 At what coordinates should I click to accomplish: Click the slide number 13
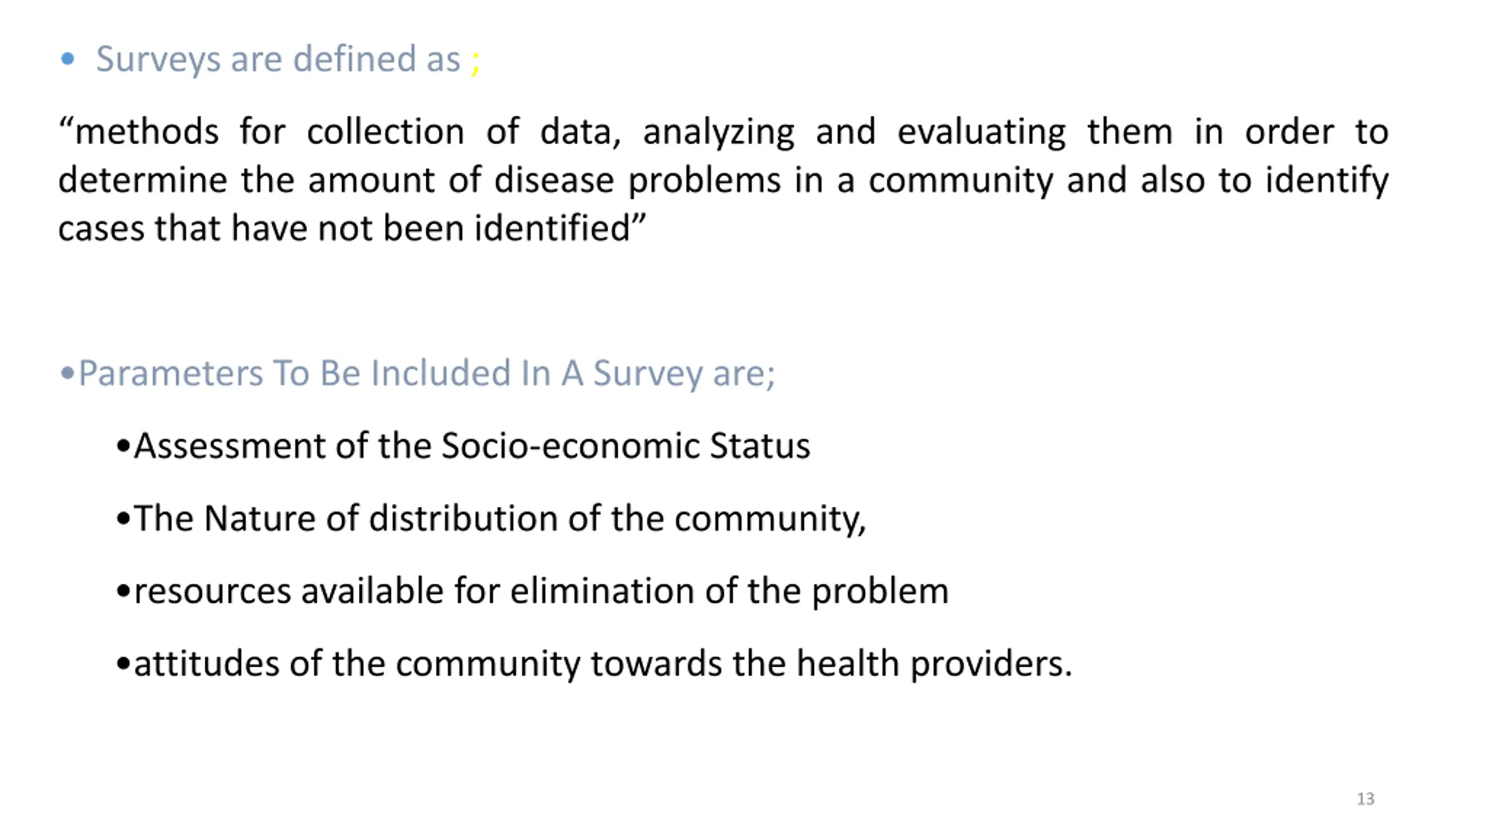click(x=1365, y=799)
